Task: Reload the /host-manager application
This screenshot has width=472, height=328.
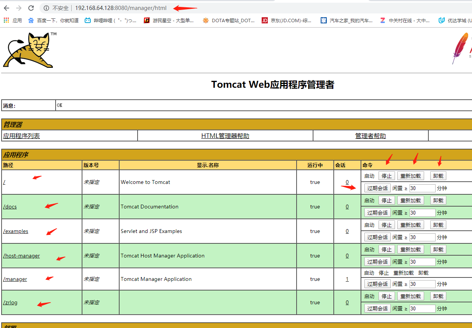Action: coord(411,249)
